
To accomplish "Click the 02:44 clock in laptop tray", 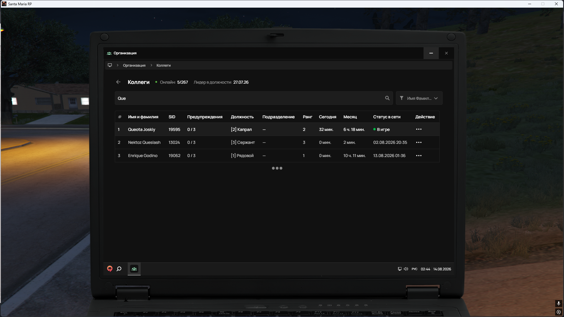I will [425, 269].
